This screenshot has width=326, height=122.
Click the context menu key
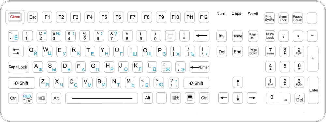click(x=190, y=98)
